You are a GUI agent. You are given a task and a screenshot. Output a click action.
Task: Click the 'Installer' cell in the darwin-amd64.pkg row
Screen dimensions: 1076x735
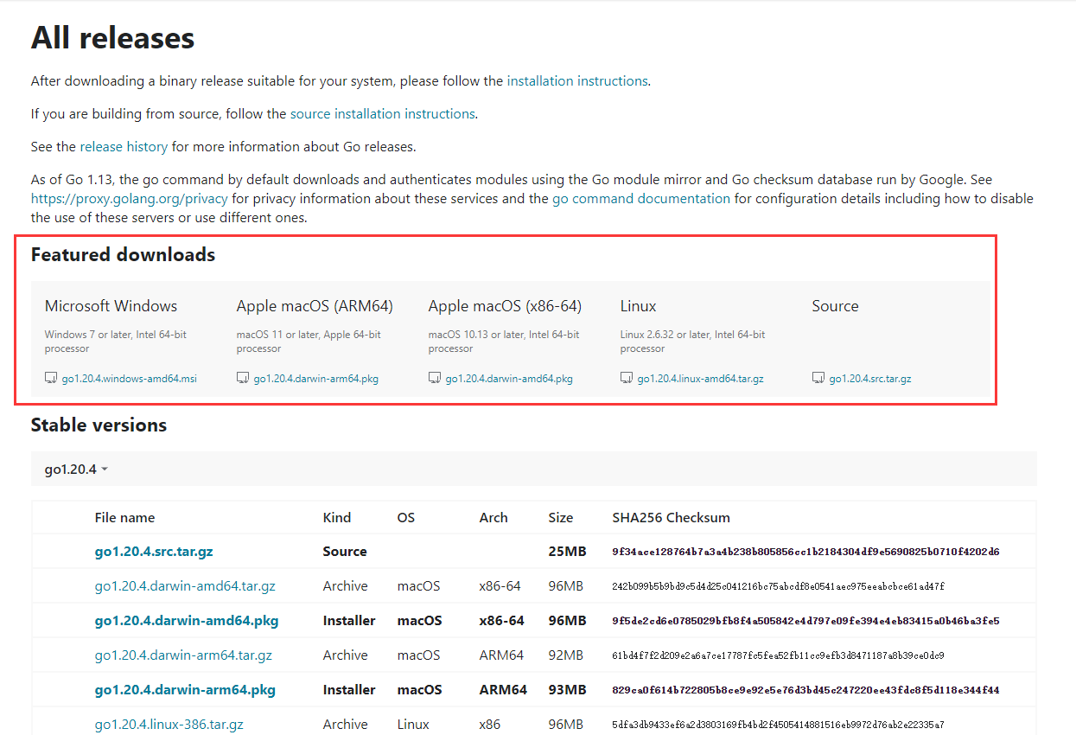click(x=349, y=620)
